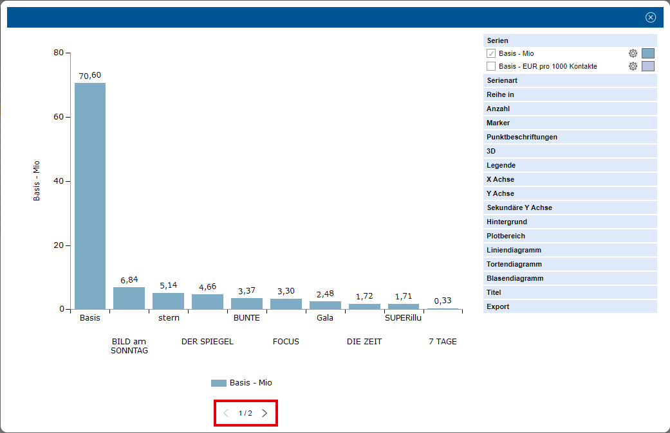Viewport: 670px width, 433px height.
Task: Pick color swatch for Basis - Mio series
Action: [x=647, y=53]
